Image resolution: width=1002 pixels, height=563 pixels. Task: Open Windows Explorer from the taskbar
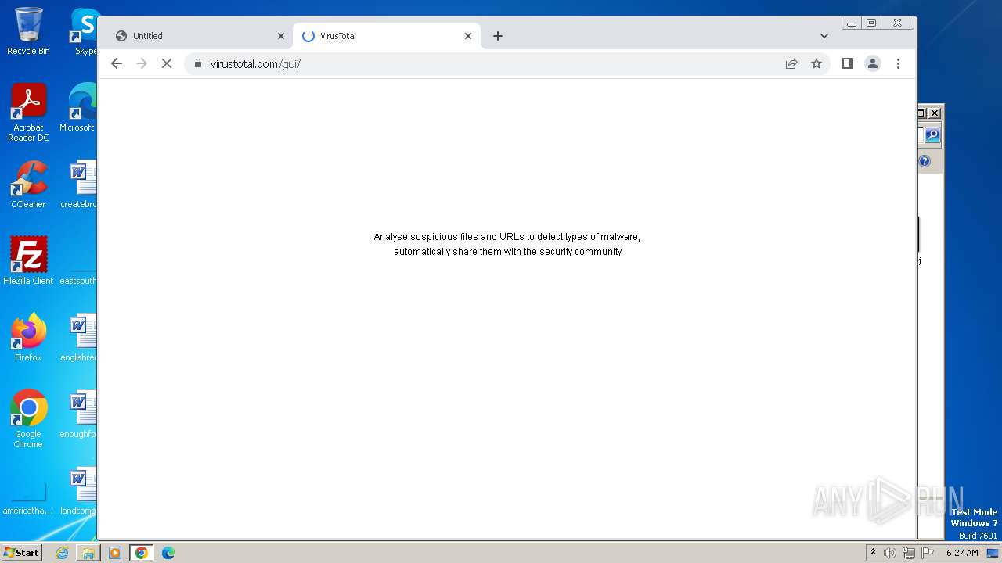[x=88, y=553]
